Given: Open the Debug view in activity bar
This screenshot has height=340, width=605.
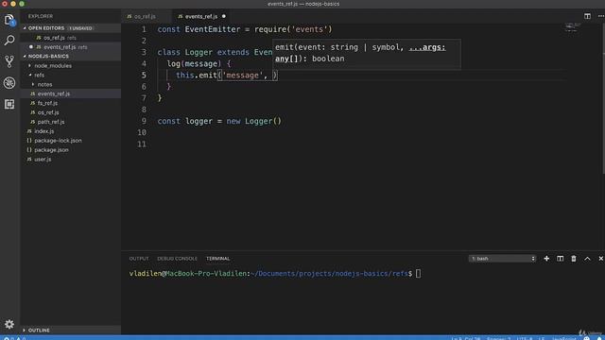Looking at the screenshot, I should (x=9, y=82).
